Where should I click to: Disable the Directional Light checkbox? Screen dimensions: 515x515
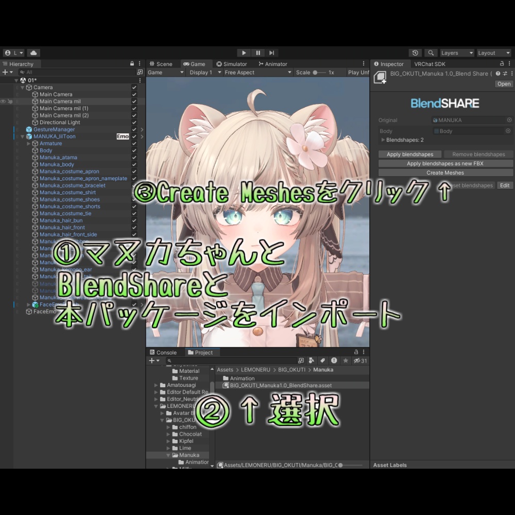click(x=134, y=122)
